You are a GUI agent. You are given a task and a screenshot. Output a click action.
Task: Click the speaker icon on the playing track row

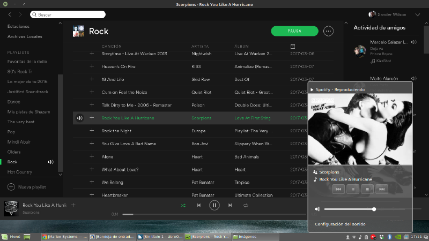coord(79,118)
